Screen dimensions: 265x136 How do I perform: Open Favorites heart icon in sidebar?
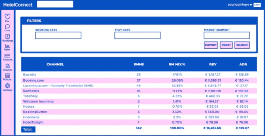coord(7,17)
